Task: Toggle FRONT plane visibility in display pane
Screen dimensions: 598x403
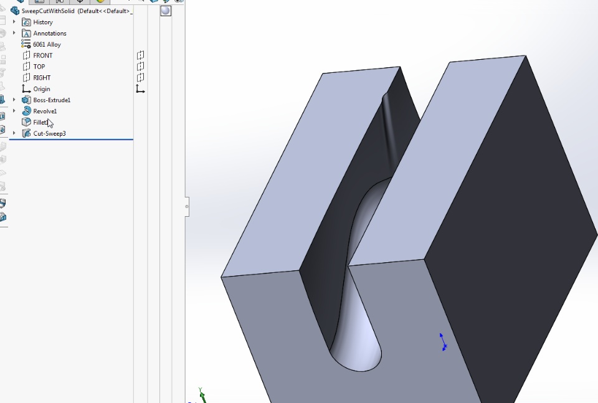Action: click(140, 55)
